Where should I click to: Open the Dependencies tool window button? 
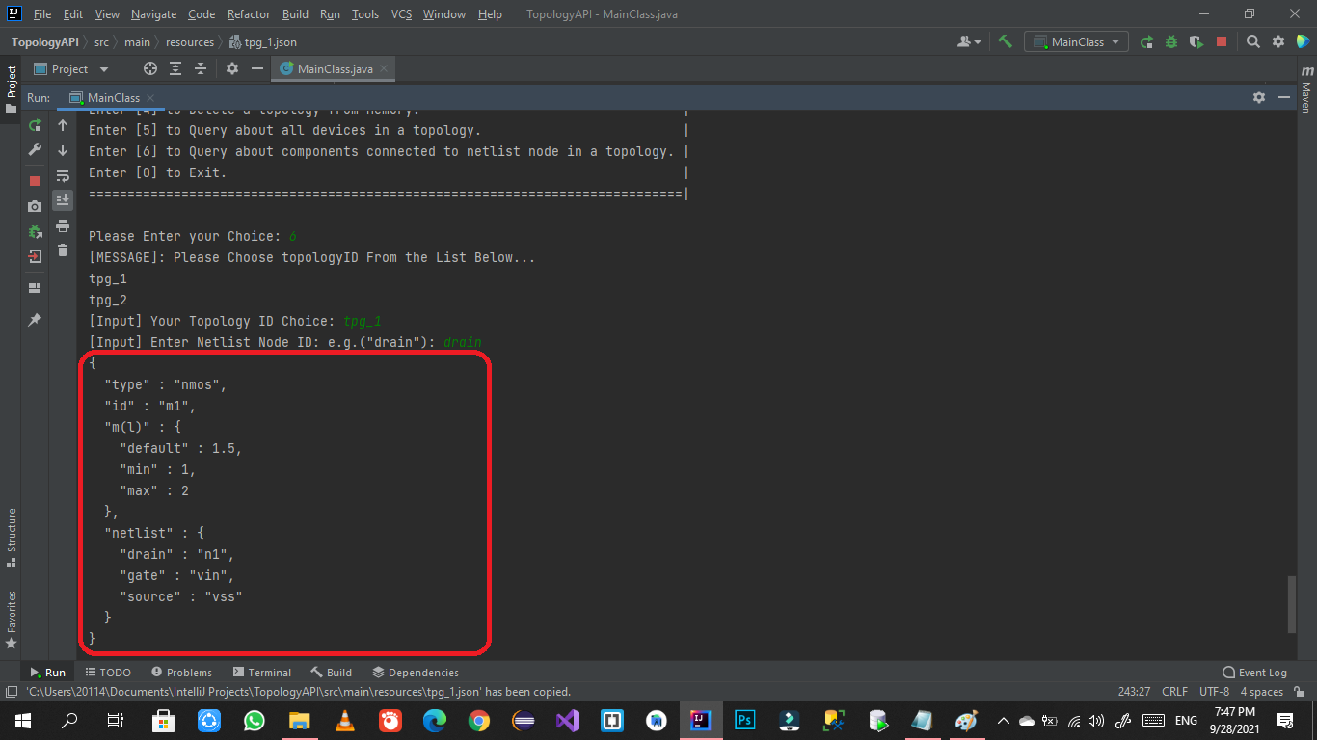(x=416, y=673)
